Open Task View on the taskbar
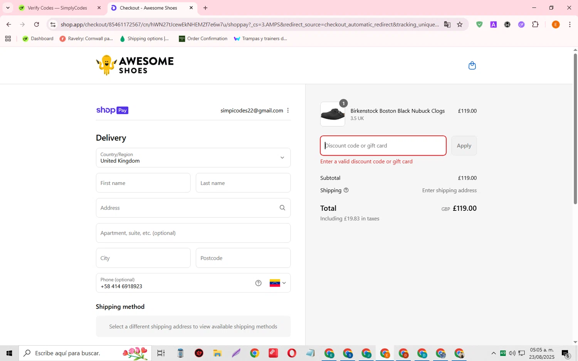Viewport: 578px width, 361px height. [x=161, y=353]
